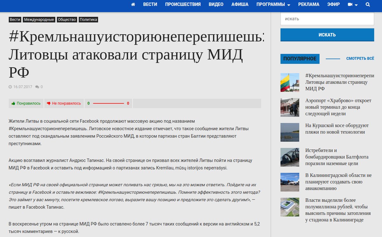Click the green thumbs-up icon

coord(13,104)
